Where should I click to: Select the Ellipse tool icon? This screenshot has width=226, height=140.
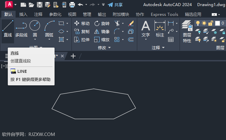61,31
